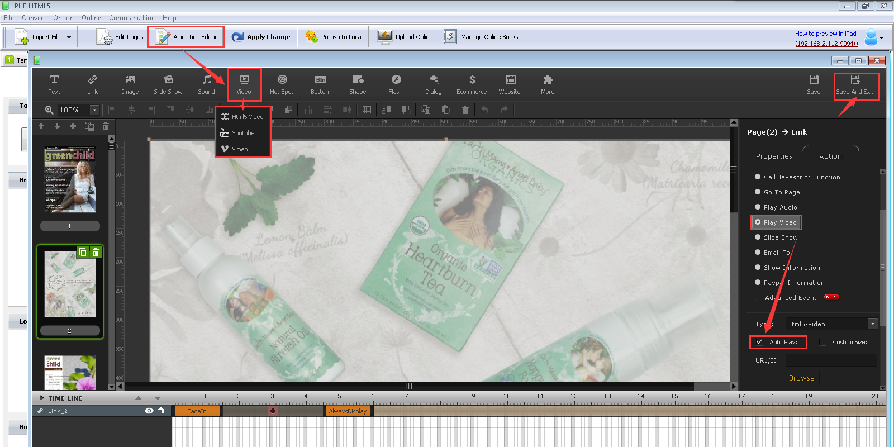This screenshot has width=894, height=447.
Task: Expand the Import File dropdown arrow
Action: click(69, 37)
